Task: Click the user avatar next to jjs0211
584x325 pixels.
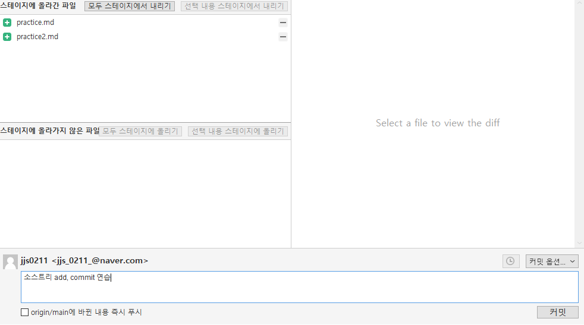Action: point(10,262)
